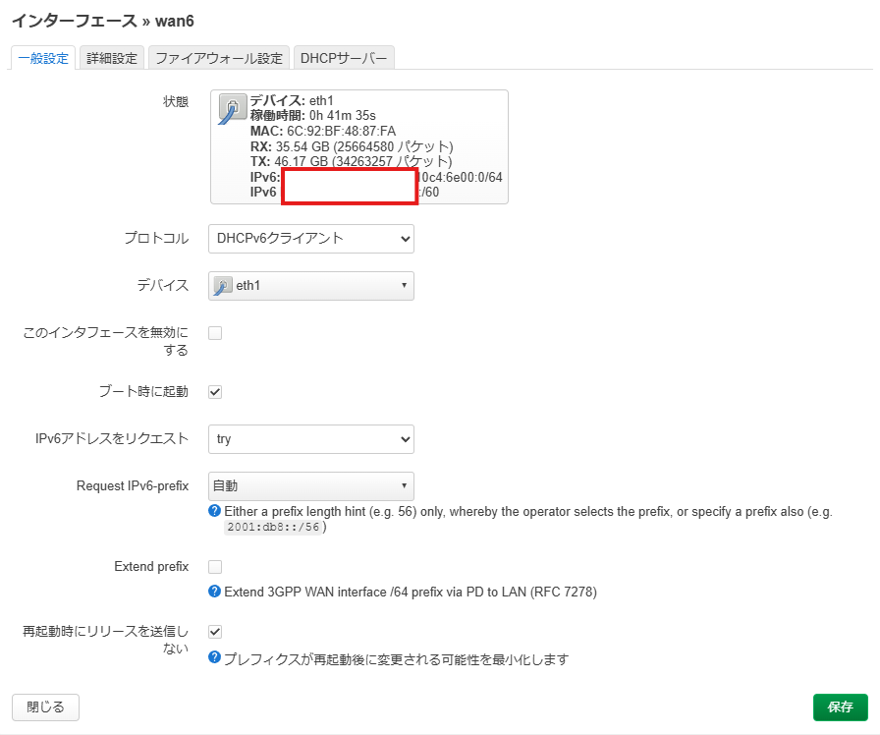
Task: Click TX 46.17 GB packet count line
Action: tap(351, 161)
